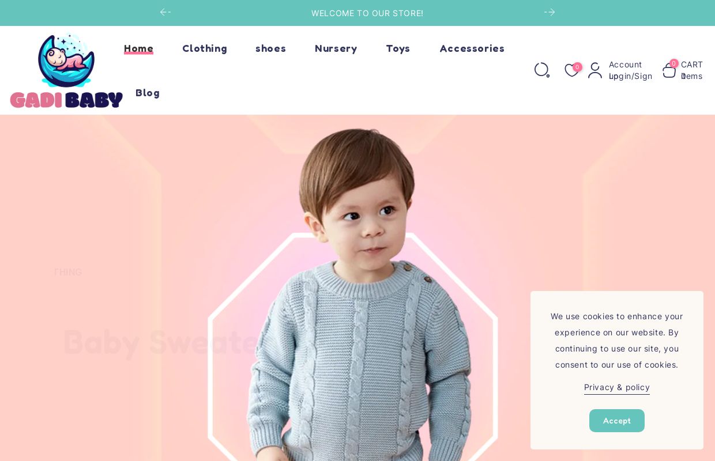Click the previous announcement arrow

[165, 12]
